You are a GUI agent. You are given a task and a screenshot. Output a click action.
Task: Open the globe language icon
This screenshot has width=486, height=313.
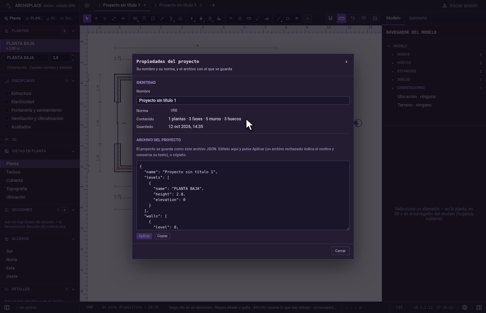coord(465,307)
